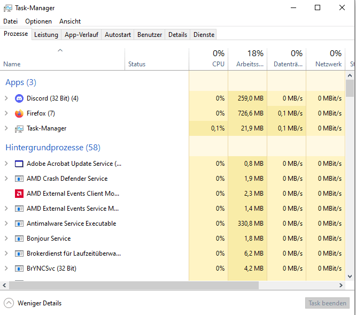Click the Discord app icon

19,98
